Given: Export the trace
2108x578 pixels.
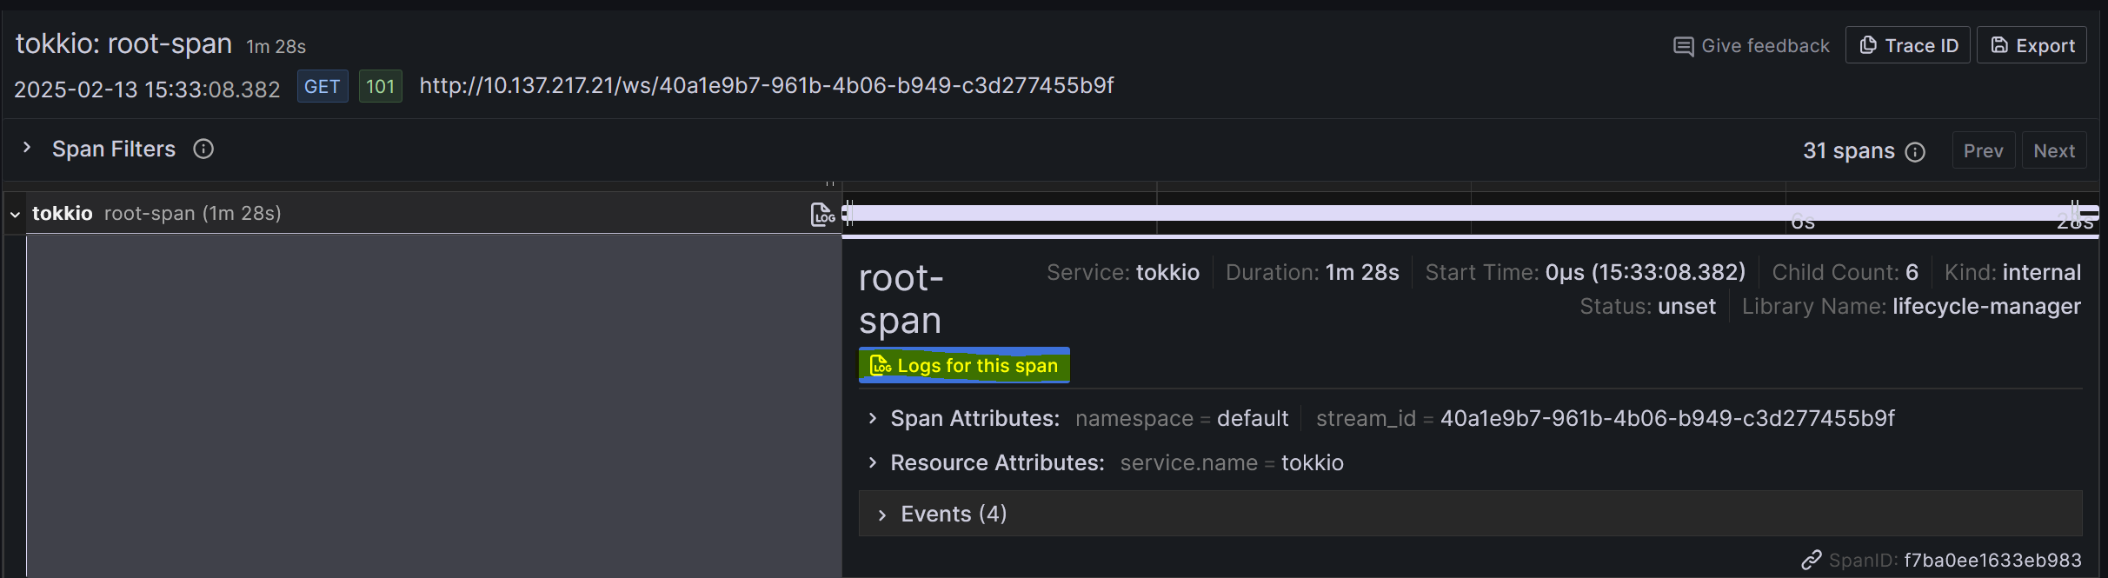Looking at the screenshot, I should click(2032, 46).
